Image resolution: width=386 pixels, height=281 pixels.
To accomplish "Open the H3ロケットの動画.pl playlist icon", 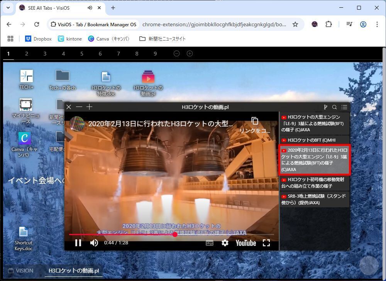I will coord(148,83).
